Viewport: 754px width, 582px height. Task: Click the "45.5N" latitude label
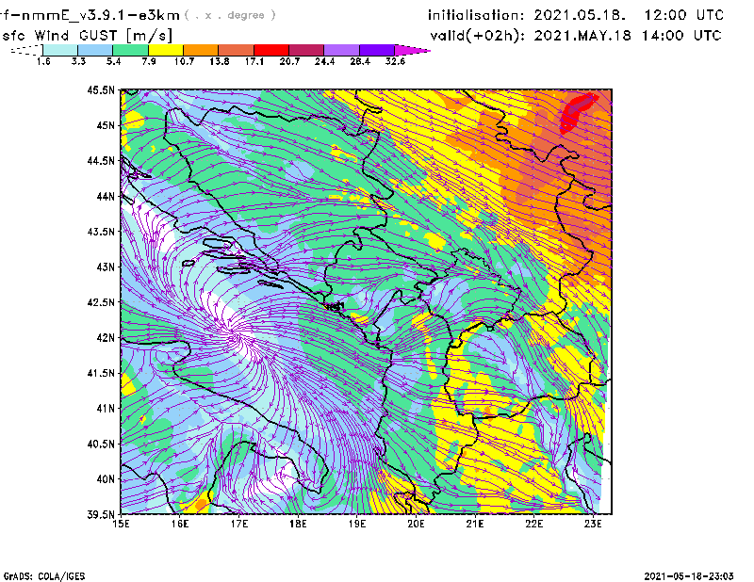click(x=101, y=89)
